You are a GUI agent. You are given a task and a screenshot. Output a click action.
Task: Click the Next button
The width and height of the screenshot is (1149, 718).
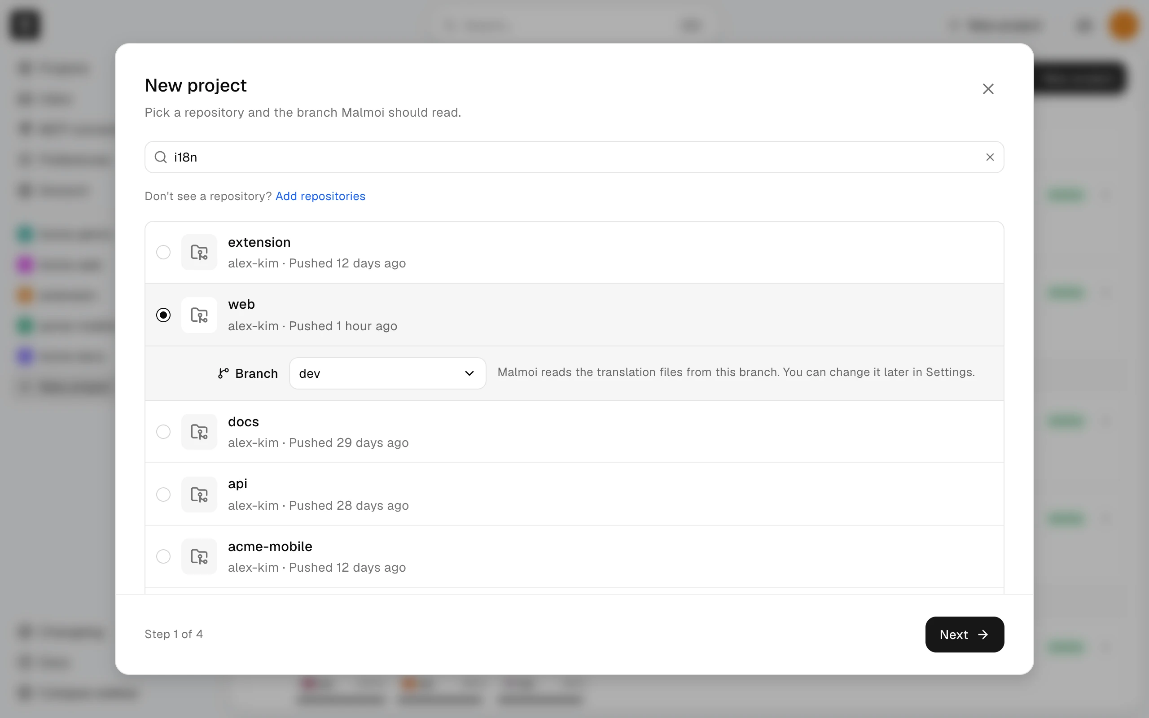coord(964,635)
